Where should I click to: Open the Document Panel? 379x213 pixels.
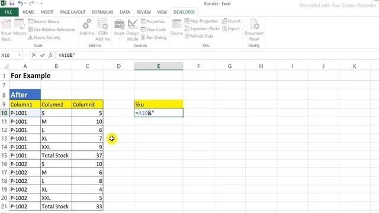[254, 30]
